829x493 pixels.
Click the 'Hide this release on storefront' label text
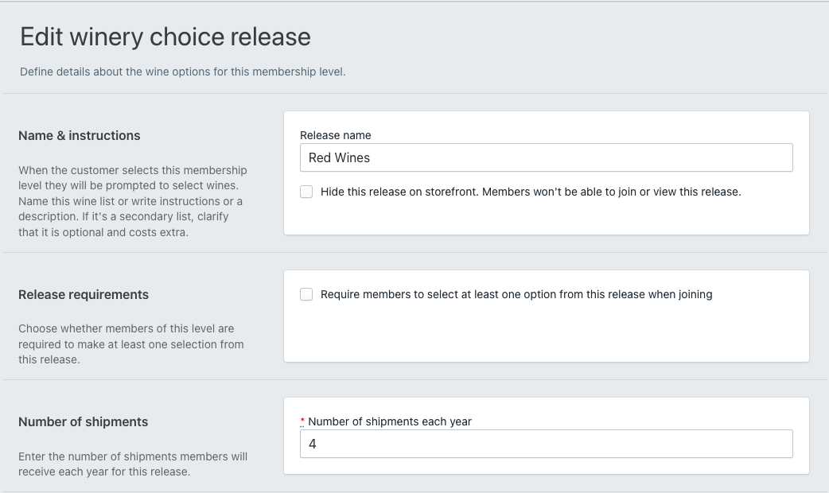pyautogui.click(x=531, y=192)
